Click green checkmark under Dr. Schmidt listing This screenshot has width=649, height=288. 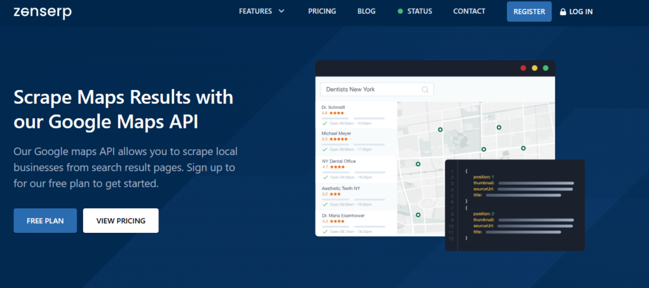pos(324,123)
